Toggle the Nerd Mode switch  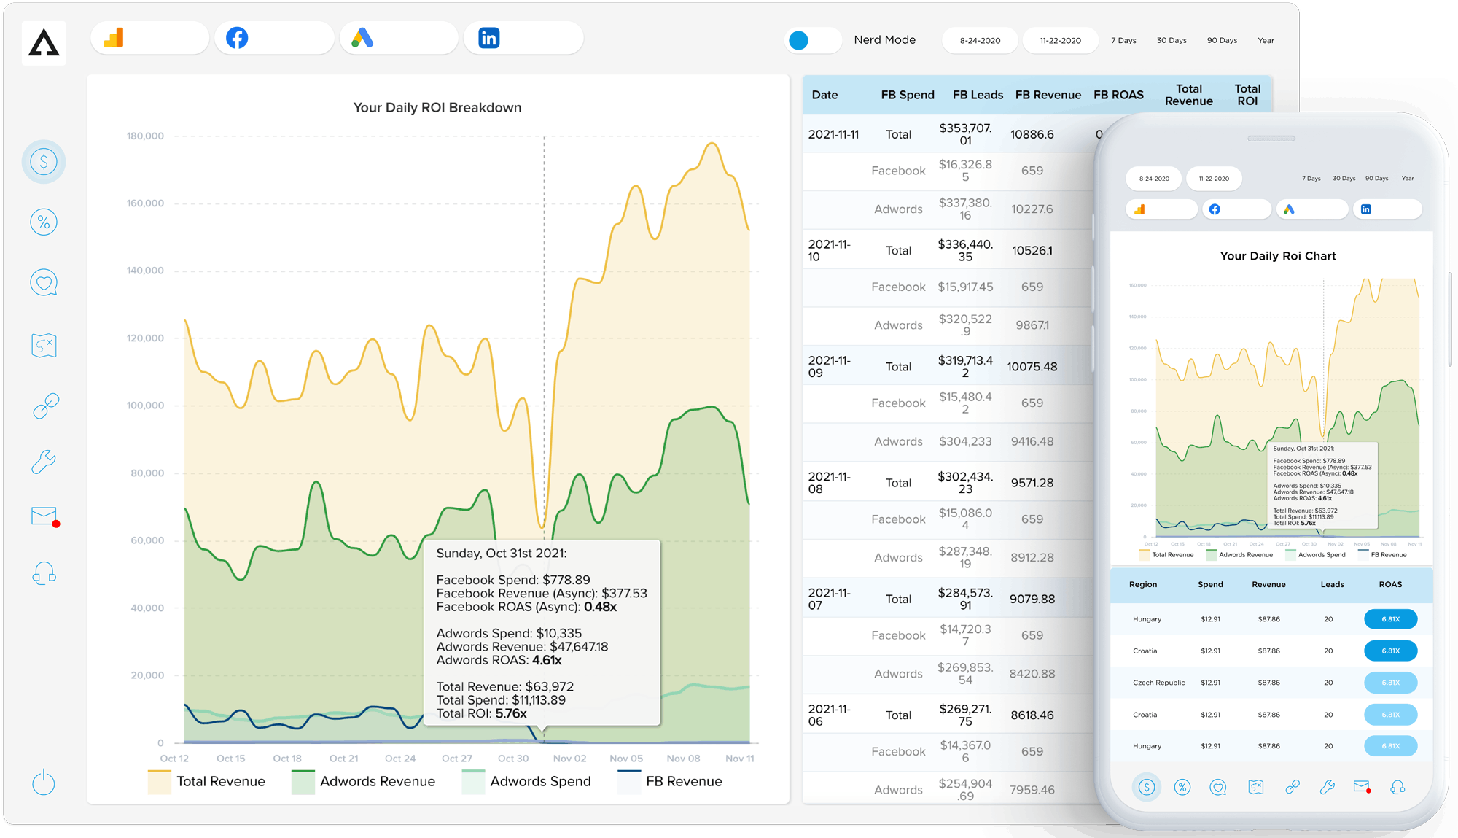click(814, 40)
